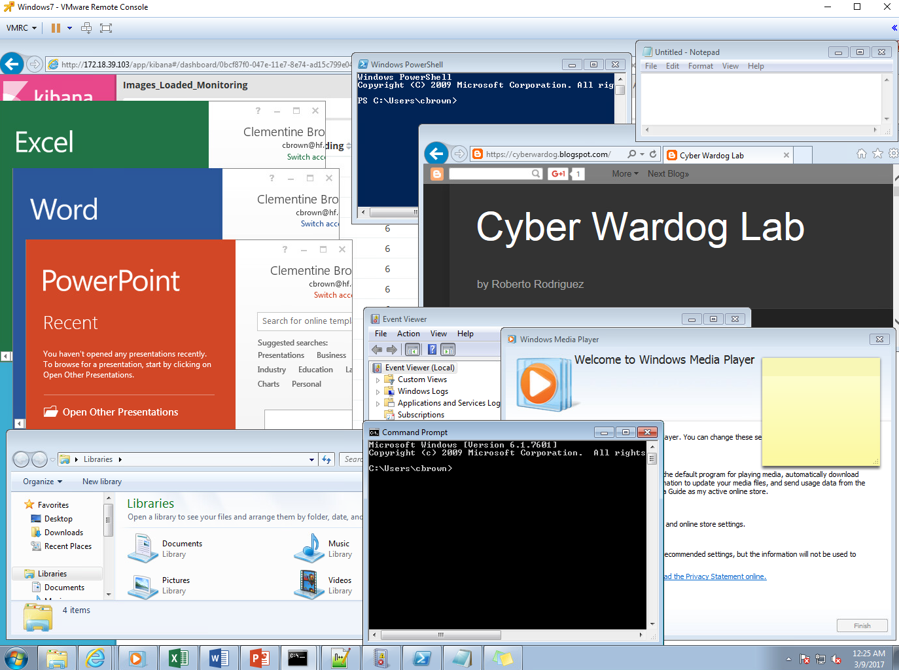
Task: Open the VMRC dropdown menu
Action: click(22, 28)
